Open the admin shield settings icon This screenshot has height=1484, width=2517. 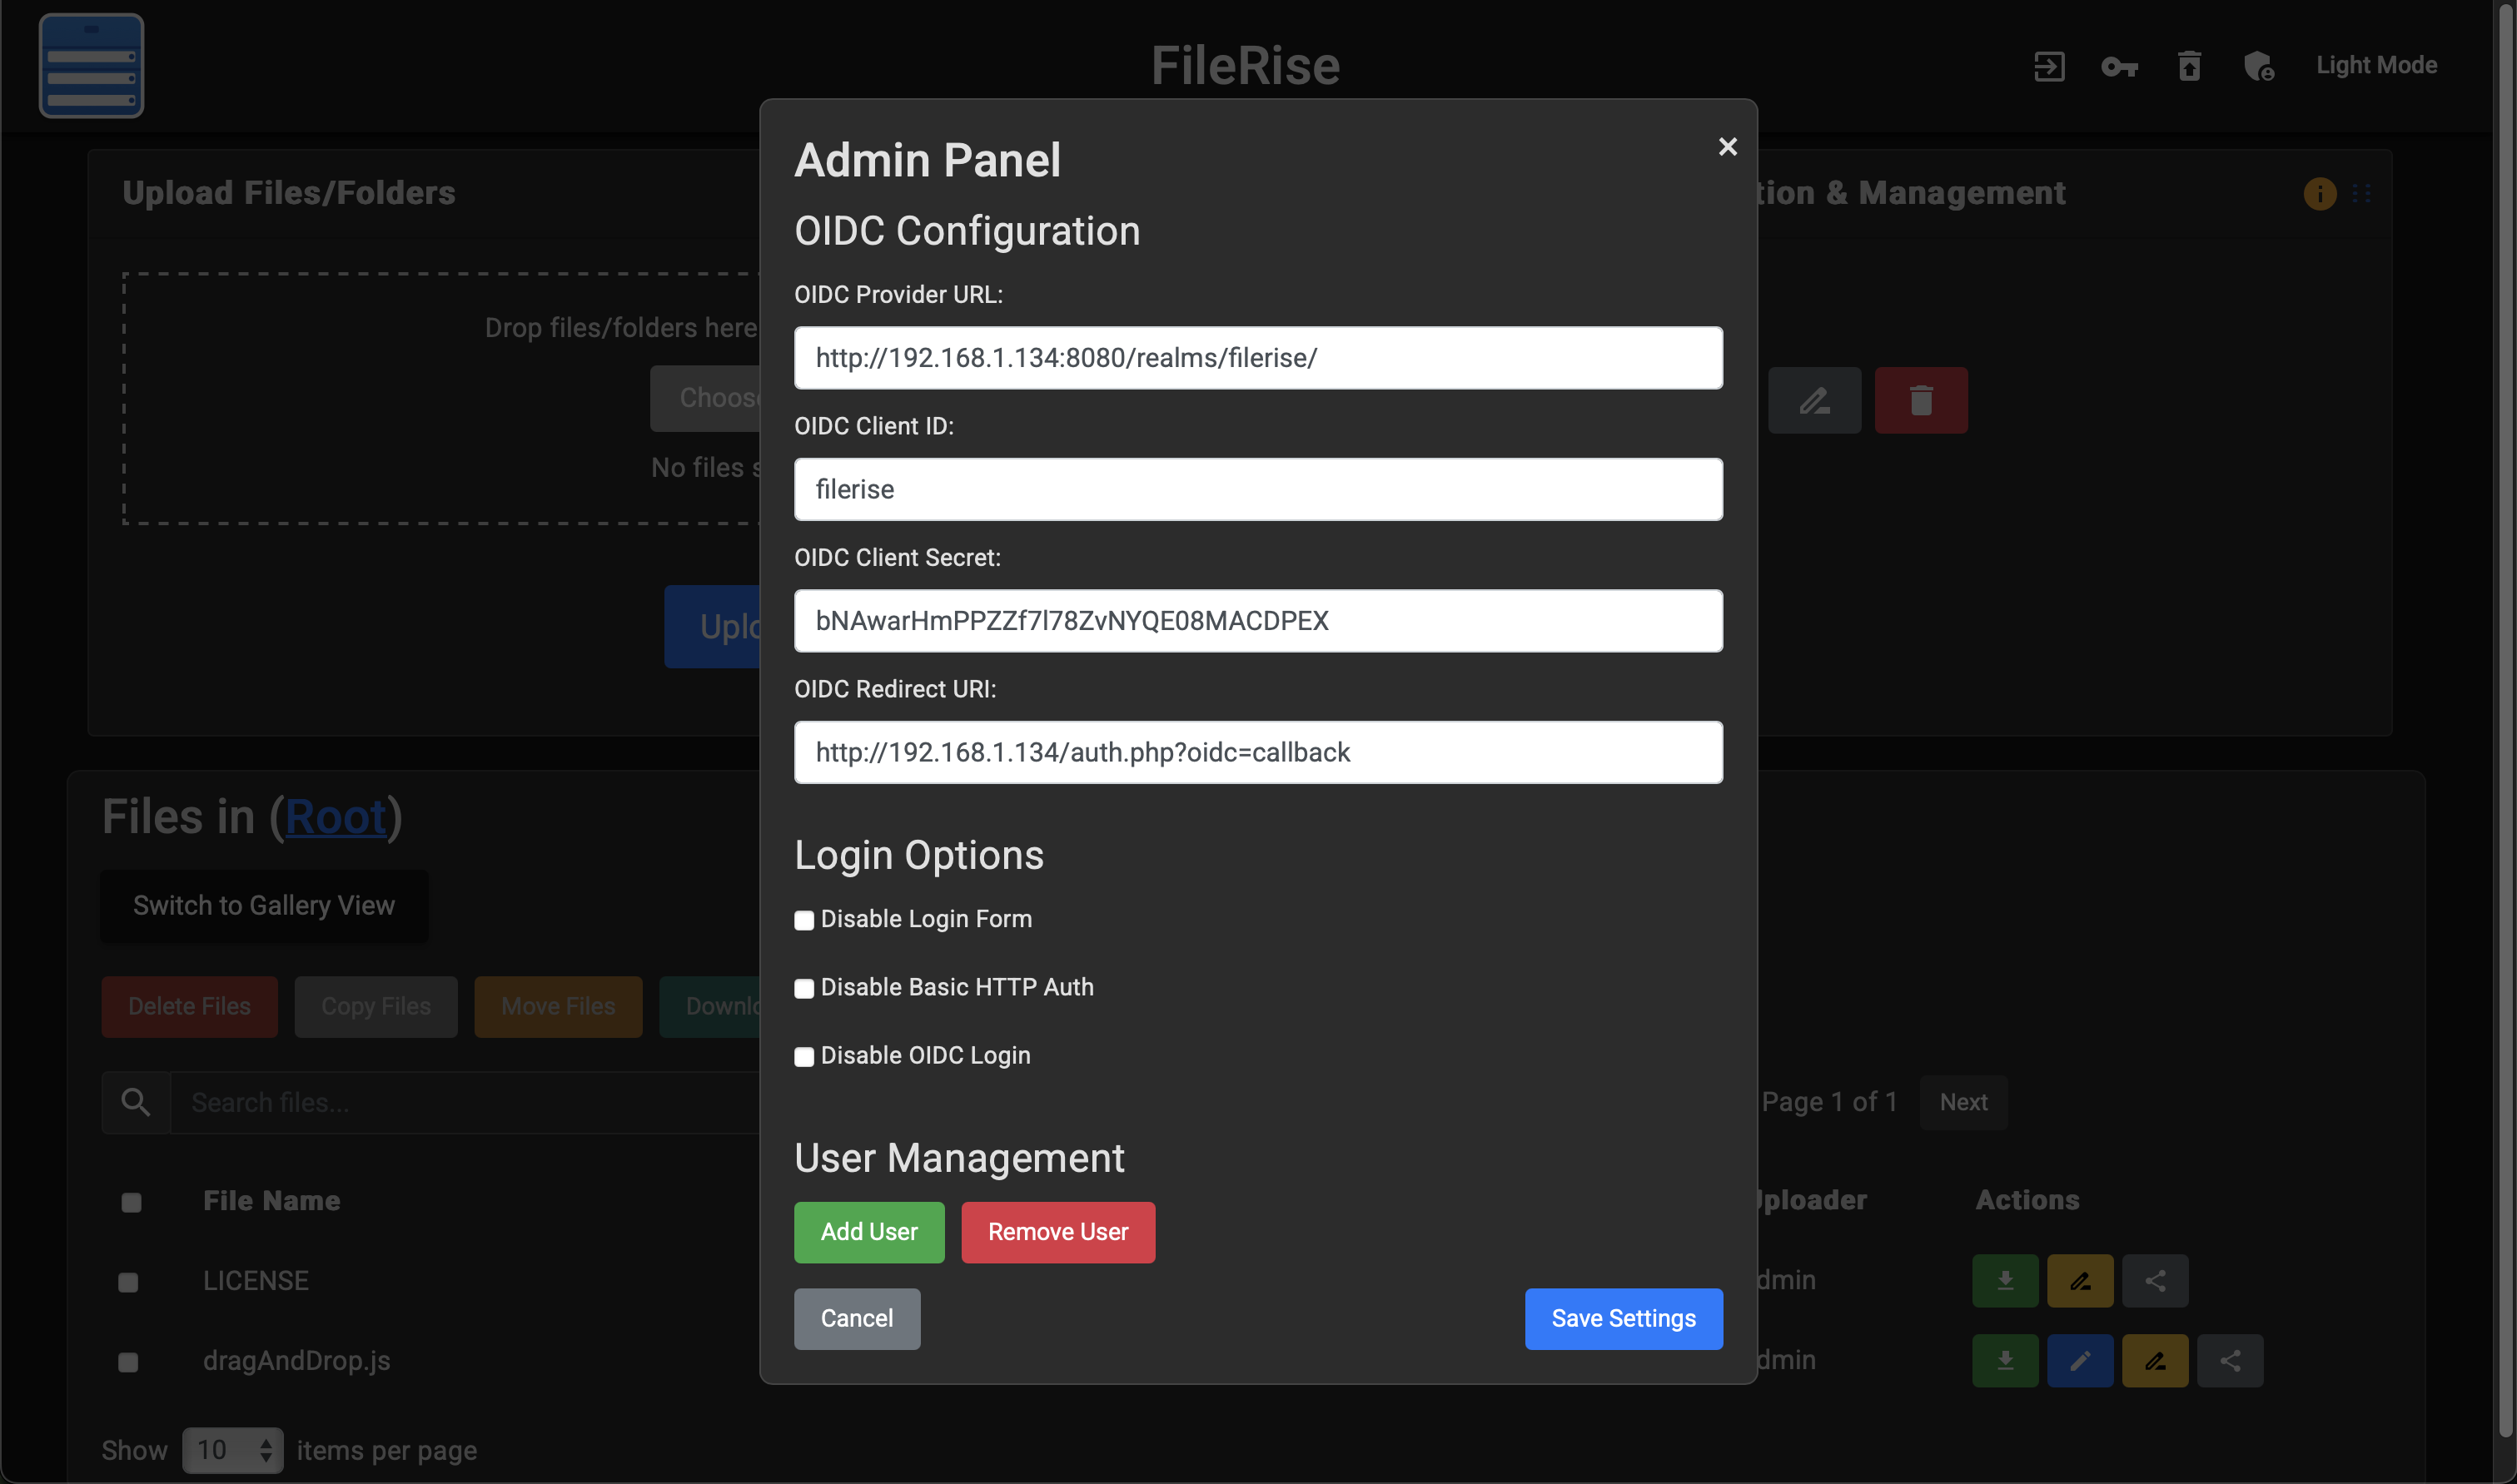(2258, 66)
